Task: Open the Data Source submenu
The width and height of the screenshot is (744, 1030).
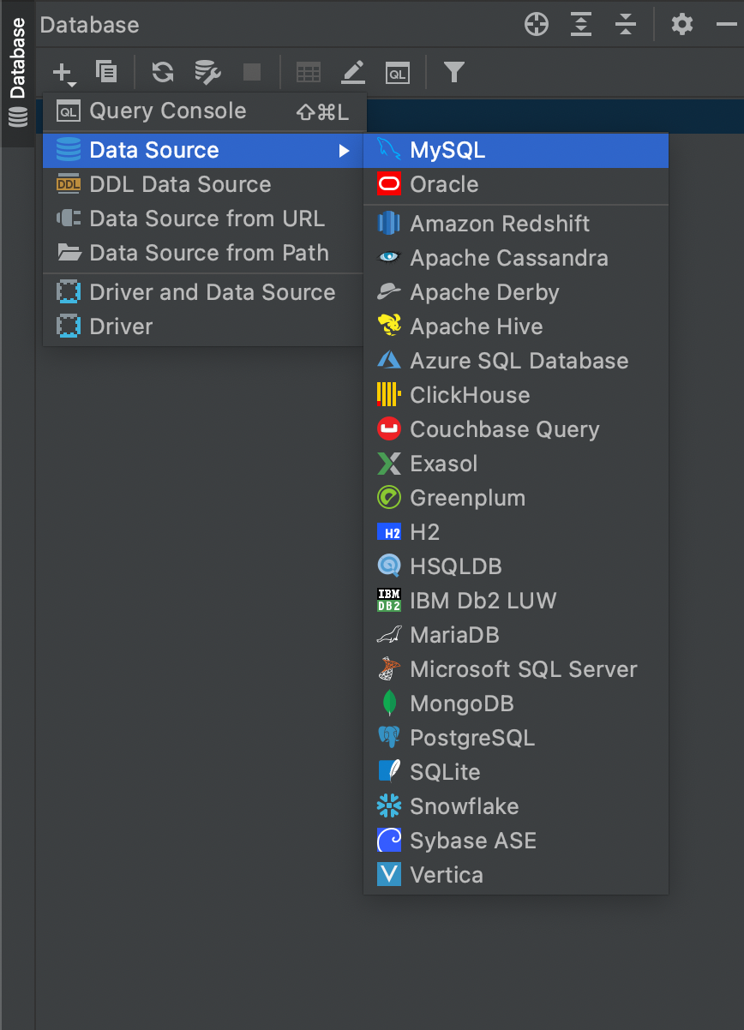Action: coord(205,150)
